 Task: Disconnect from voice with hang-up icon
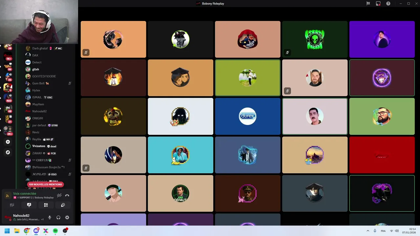(67, 196)
